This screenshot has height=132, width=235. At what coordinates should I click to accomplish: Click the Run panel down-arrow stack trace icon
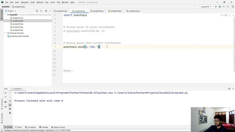pyautogui.click(x=10, y=97)
